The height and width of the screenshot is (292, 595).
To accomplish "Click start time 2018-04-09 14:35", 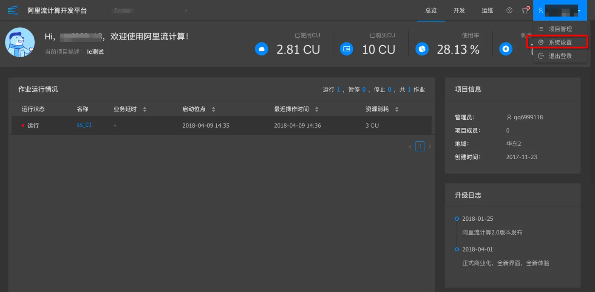I will tap(206, 126).
